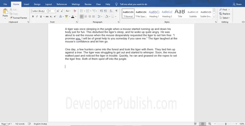
Task: Switch to Read Mode view
Action: (195, 124)
